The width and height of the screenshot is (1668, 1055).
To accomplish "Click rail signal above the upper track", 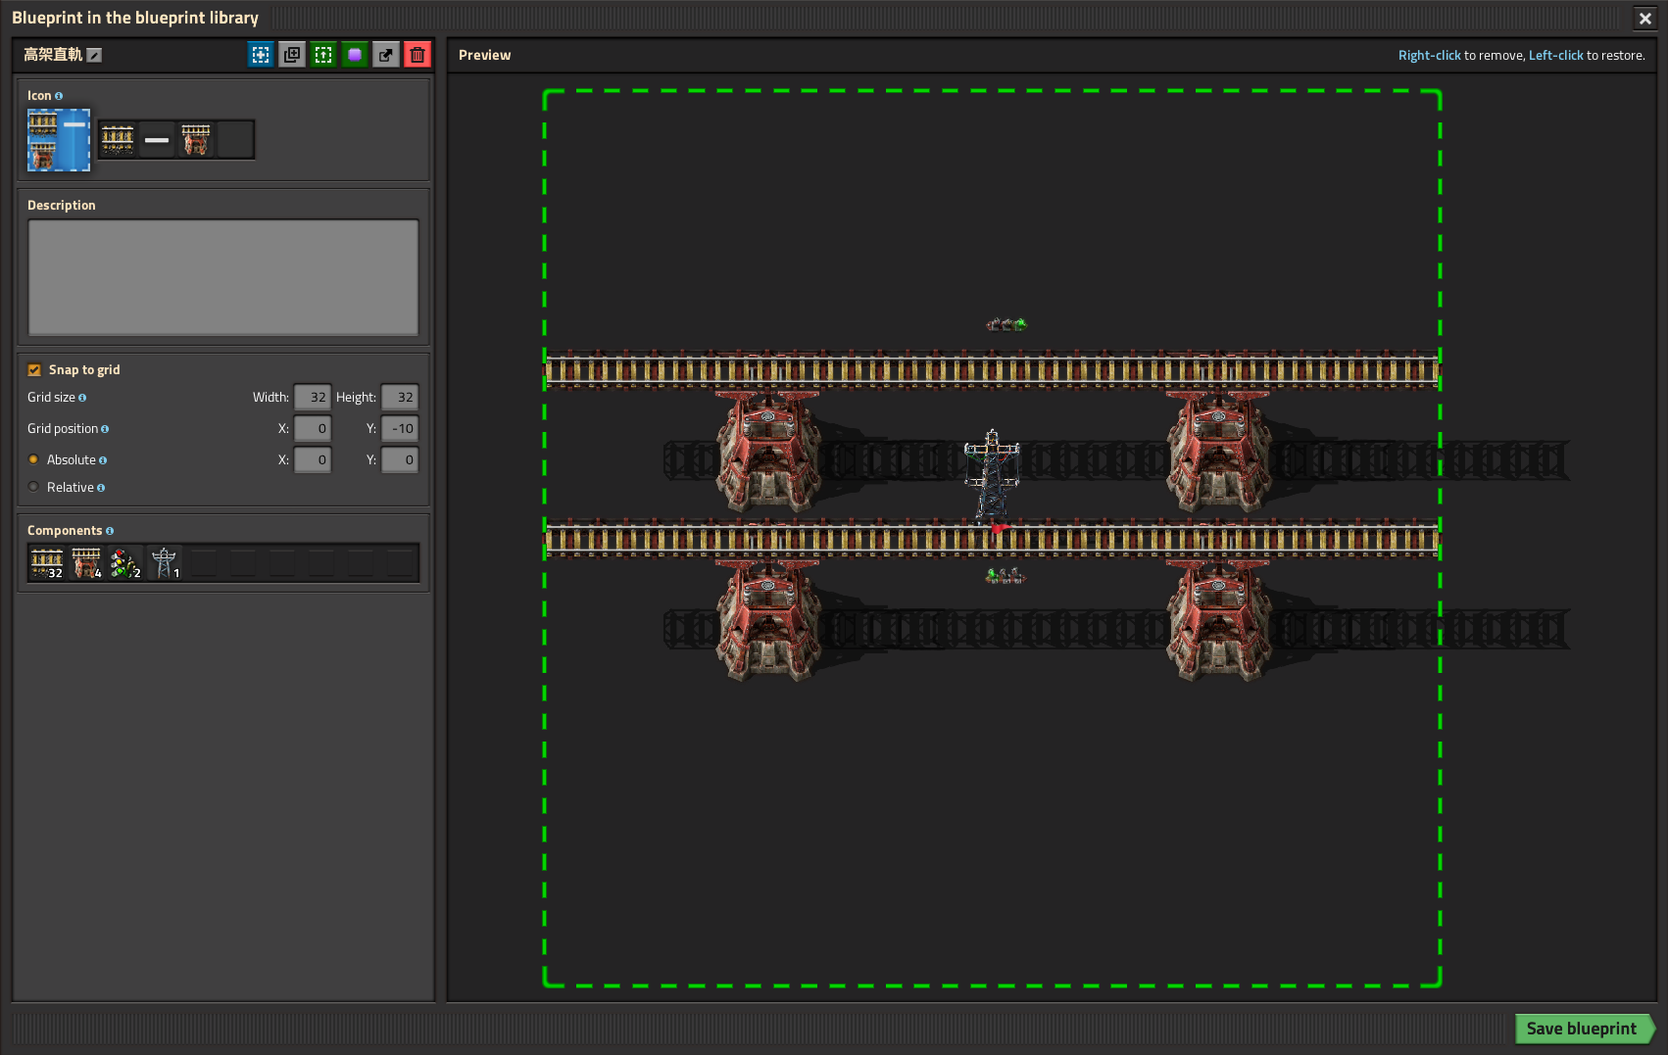I will click(1006, 324).
